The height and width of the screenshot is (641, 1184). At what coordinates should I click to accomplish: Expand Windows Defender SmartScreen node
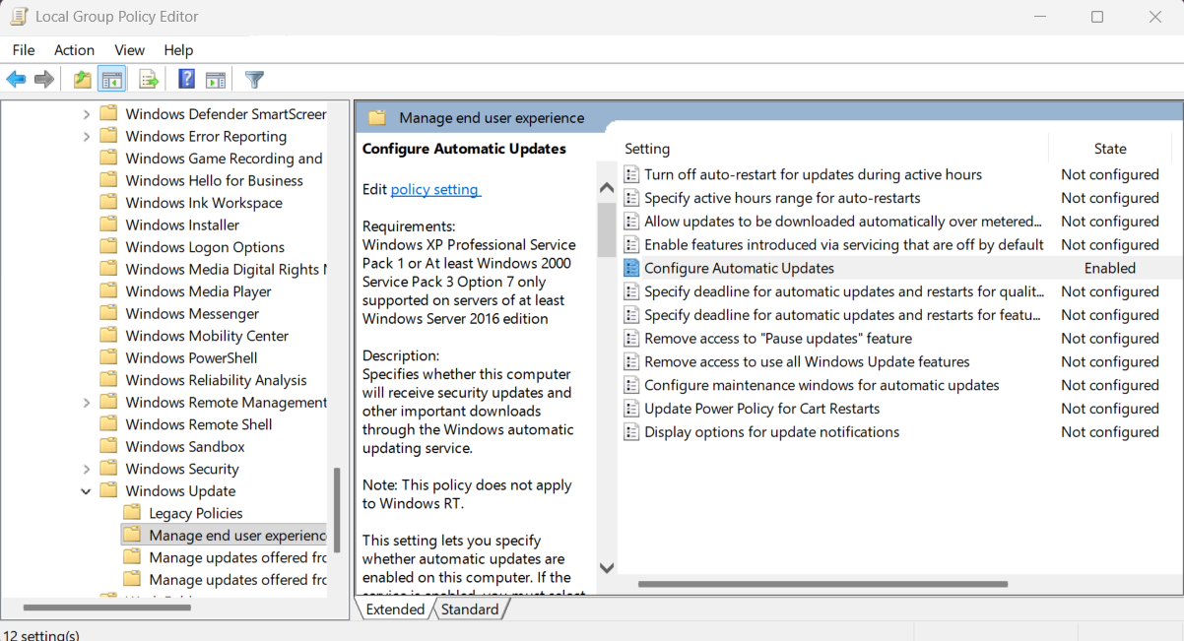click(86, 114)
